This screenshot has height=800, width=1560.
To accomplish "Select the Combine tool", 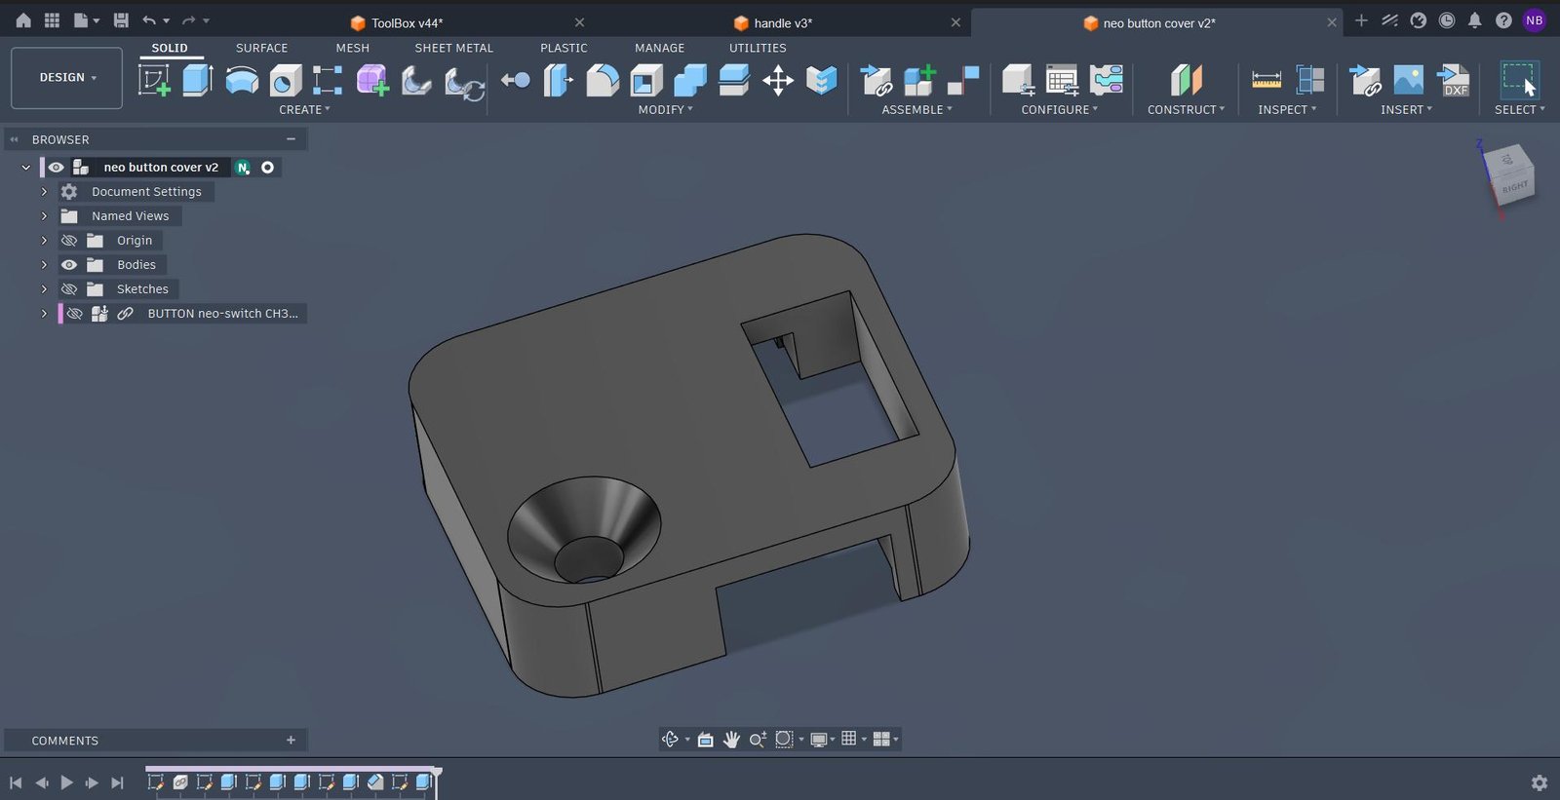I will (690, 80).
